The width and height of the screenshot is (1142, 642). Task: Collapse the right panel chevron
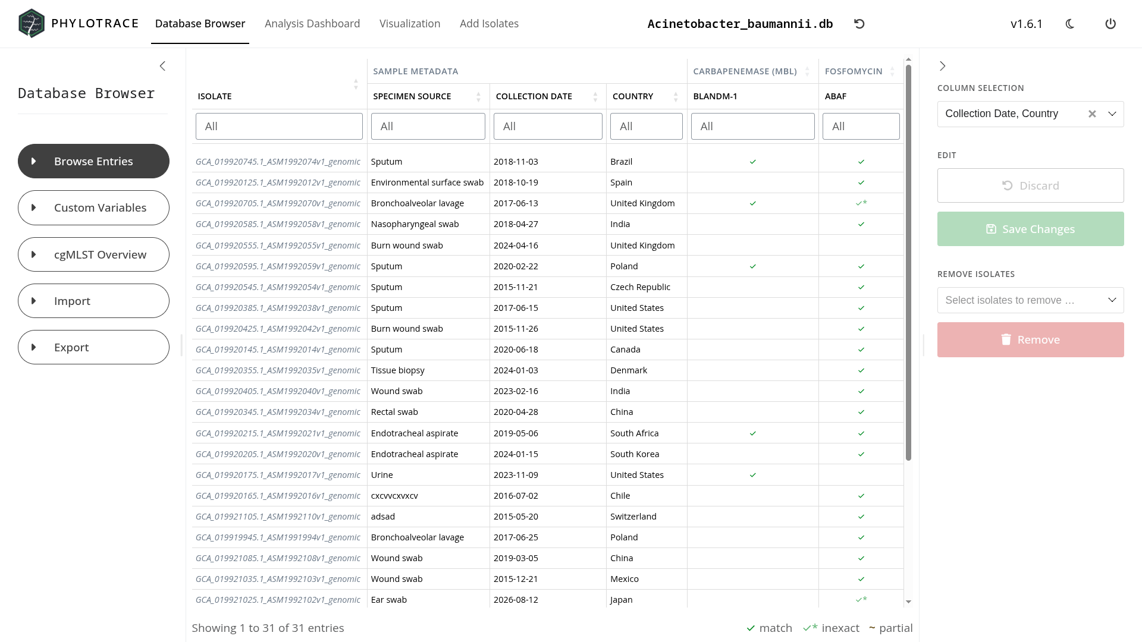(x=942, y=66)
